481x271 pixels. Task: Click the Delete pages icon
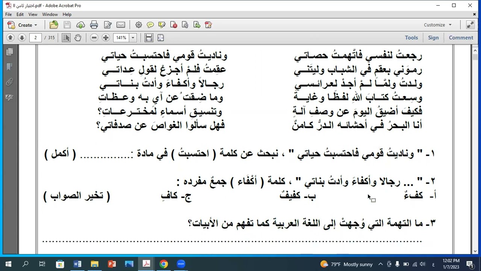(x=174, y=25)
